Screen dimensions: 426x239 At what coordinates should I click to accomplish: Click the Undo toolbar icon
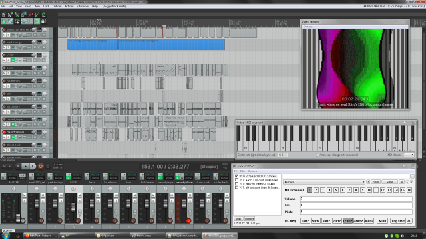[x=30, y=15]
